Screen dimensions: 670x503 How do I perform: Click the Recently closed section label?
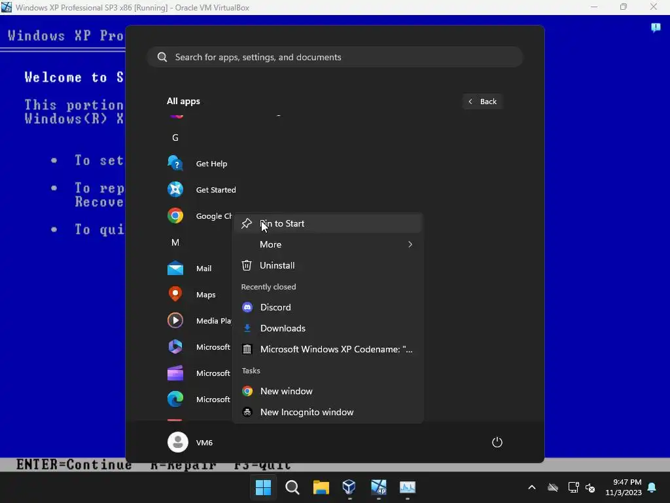268,287
